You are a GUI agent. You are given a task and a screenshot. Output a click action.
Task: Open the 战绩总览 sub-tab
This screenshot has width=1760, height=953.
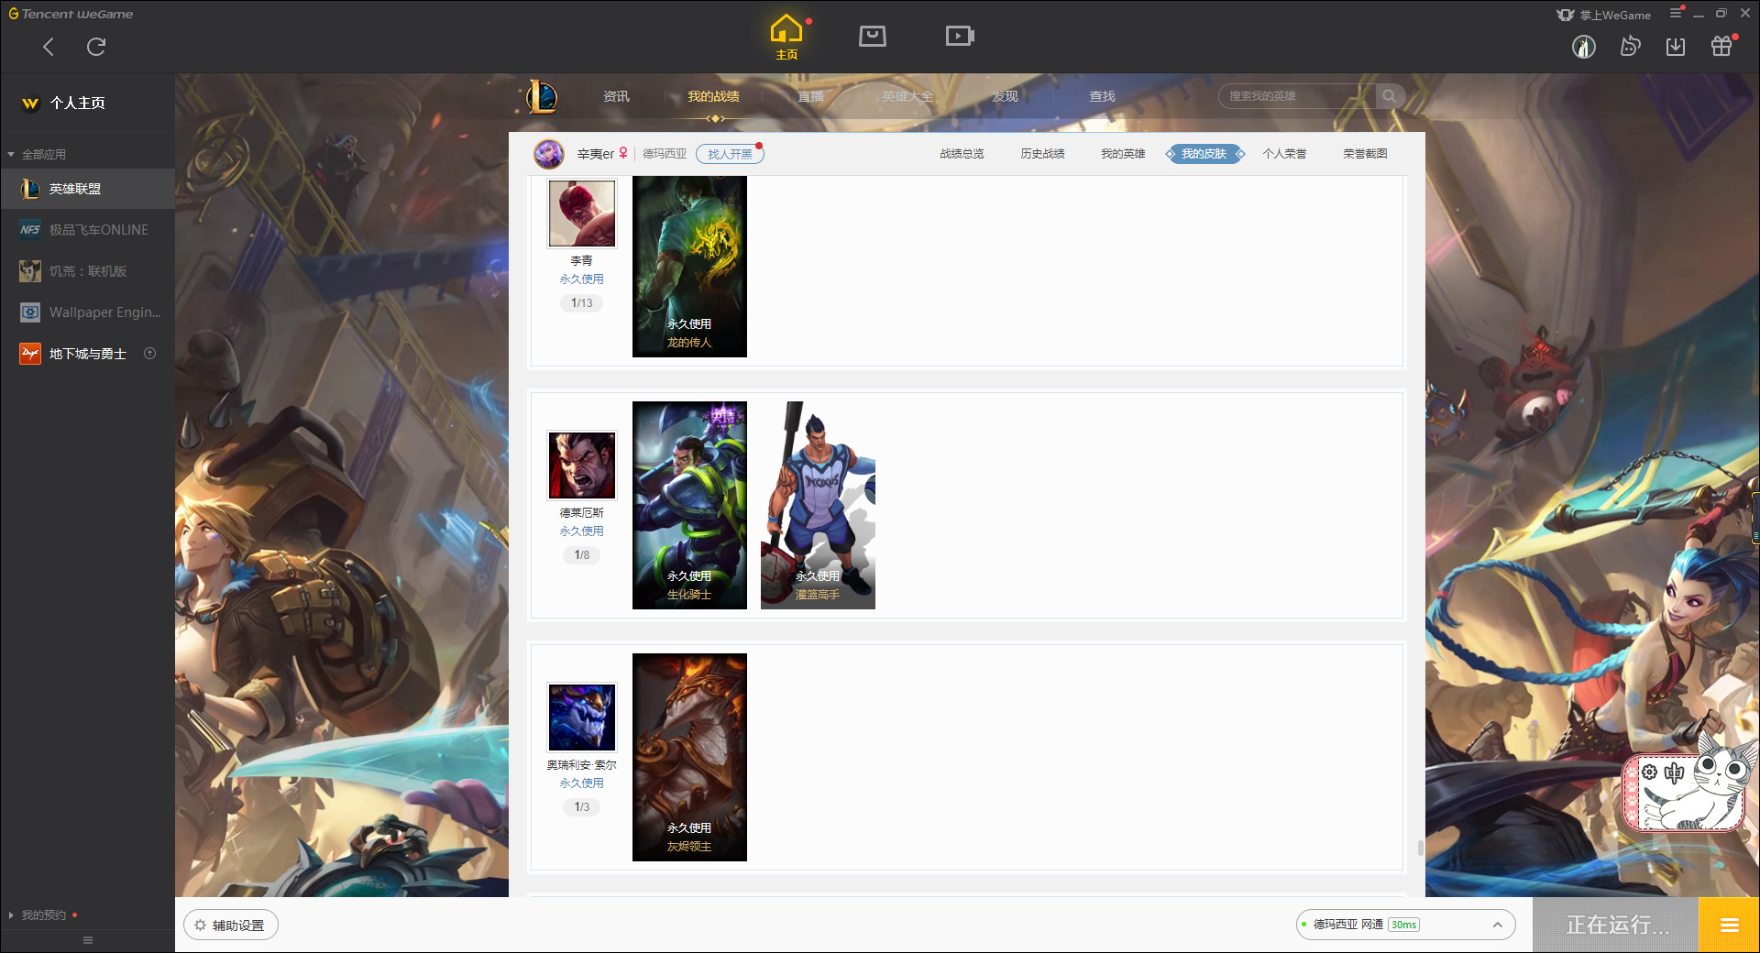(x=962, y=154)
